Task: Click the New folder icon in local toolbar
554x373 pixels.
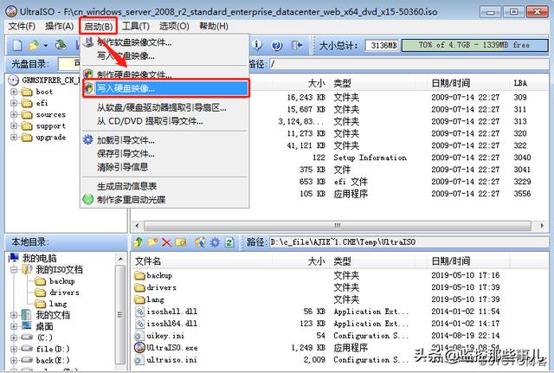Action: [152, 242]
